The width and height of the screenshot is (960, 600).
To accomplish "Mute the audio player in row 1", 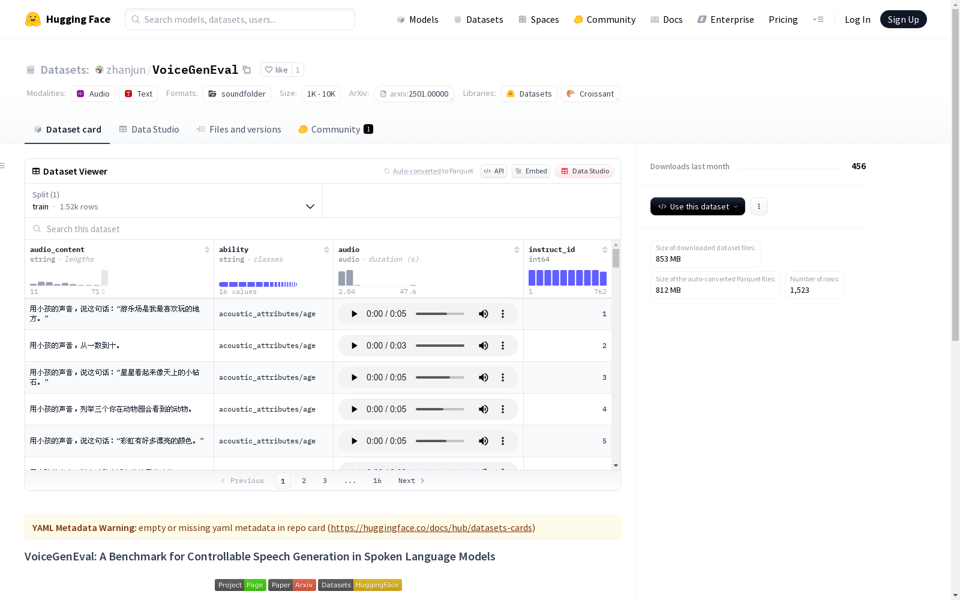I will 484,314.
